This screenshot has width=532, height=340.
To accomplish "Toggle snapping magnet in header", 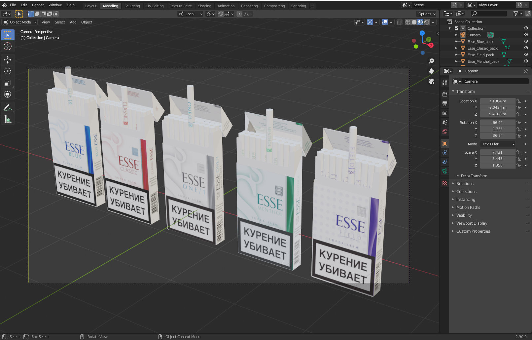I will (220, 14).
